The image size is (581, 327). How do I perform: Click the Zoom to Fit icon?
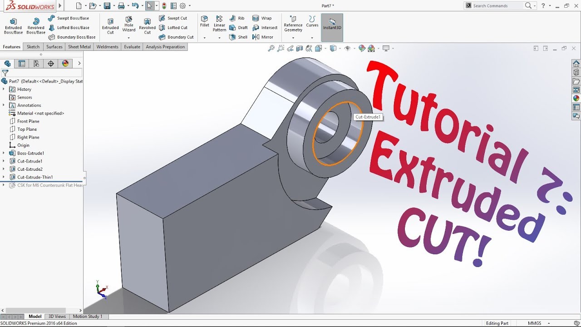(271, 48)
